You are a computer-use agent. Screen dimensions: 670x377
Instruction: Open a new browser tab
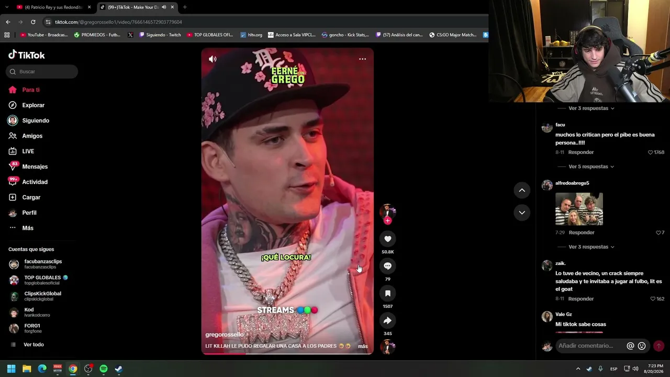(x=185, y=7)
